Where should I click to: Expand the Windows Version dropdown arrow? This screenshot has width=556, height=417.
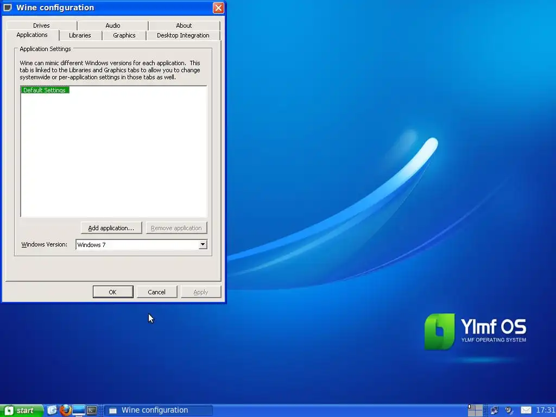(x=203, y=244)
